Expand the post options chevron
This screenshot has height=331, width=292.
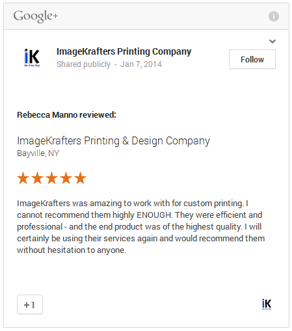(272, 41)
